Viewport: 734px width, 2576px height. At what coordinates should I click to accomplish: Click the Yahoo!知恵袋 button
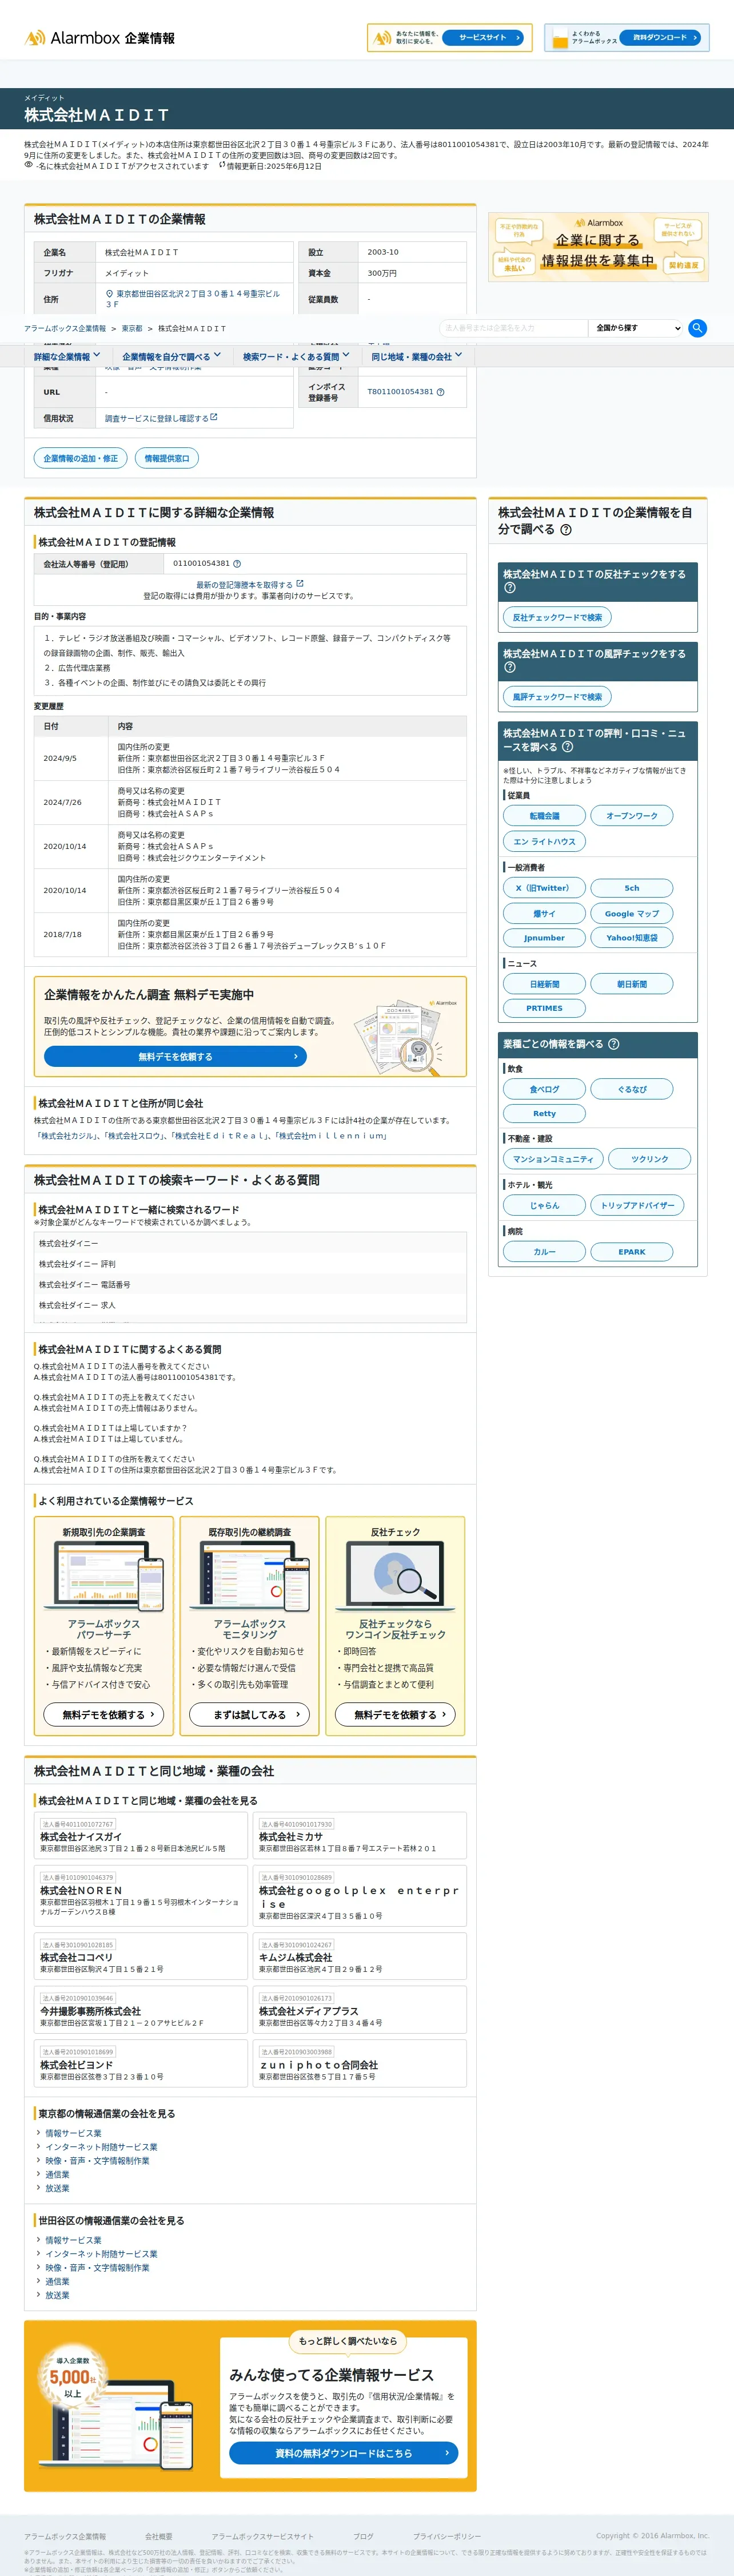click(x=632, y=938)
